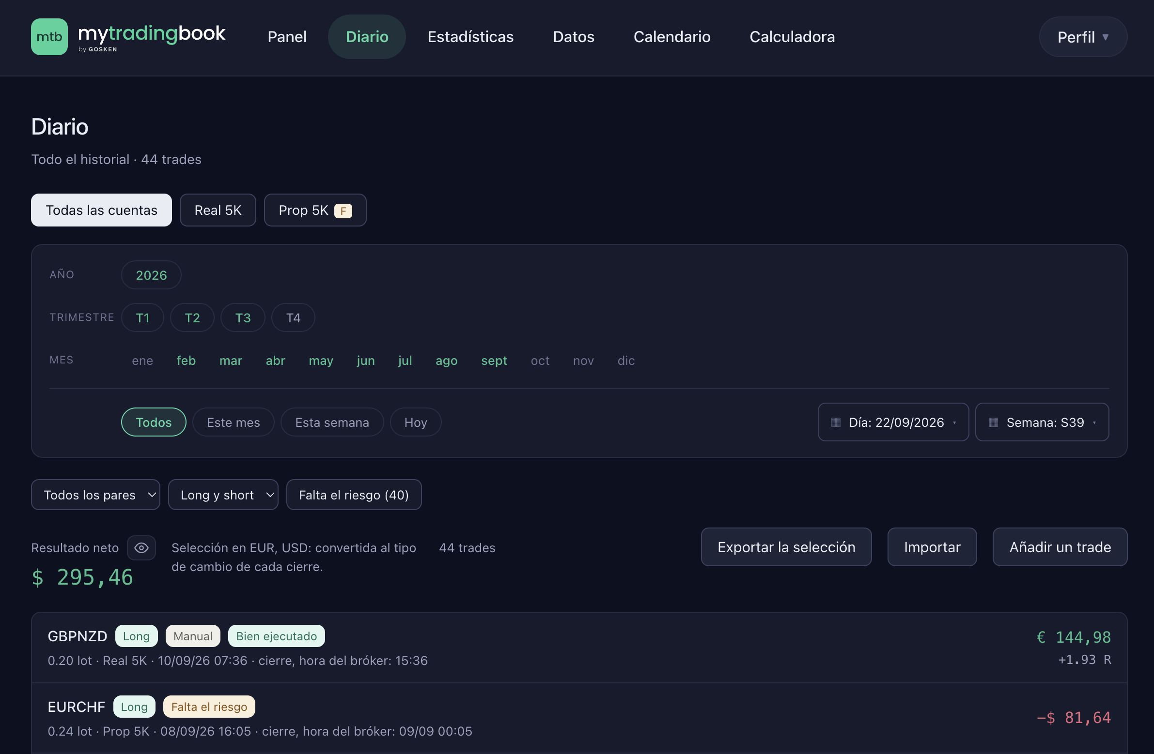Select quarter T2

click(192, 317)
